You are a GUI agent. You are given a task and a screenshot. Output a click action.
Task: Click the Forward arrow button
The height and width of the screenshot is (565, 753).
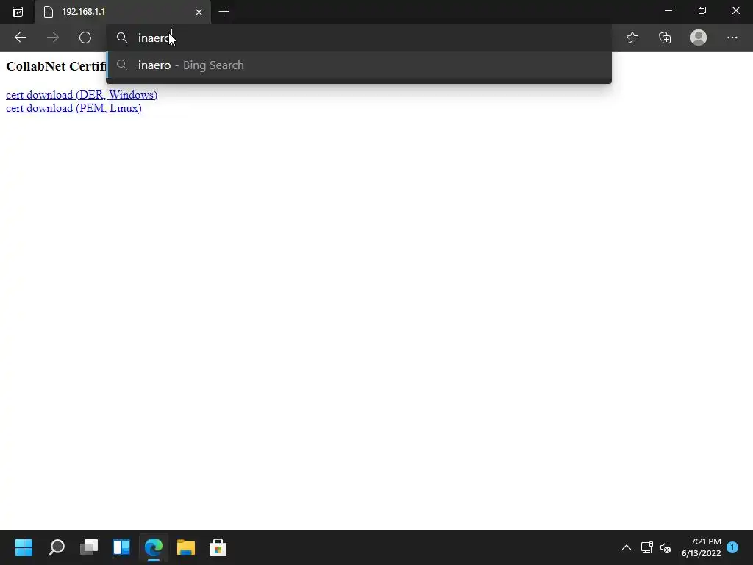[x=53, y=38]
